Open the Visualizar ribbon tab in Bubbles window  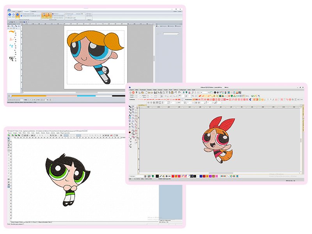tap(27, 12)
